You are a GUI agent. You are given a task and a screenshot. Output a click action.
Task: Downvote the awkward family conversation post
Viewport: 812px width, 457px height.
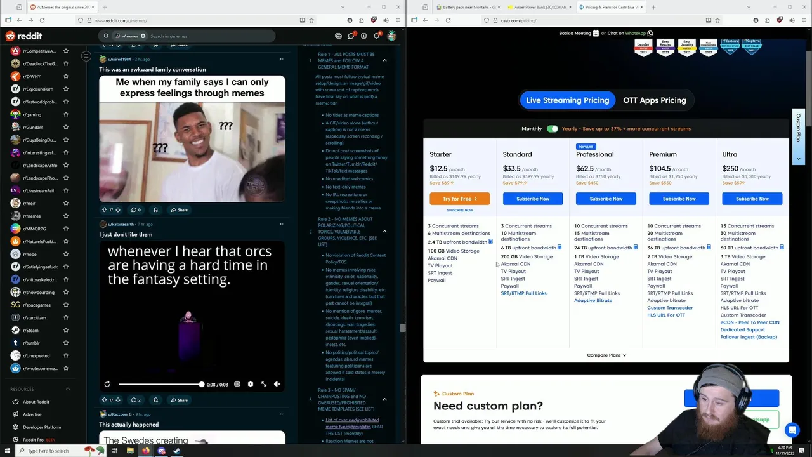click(x=118, y=209)
